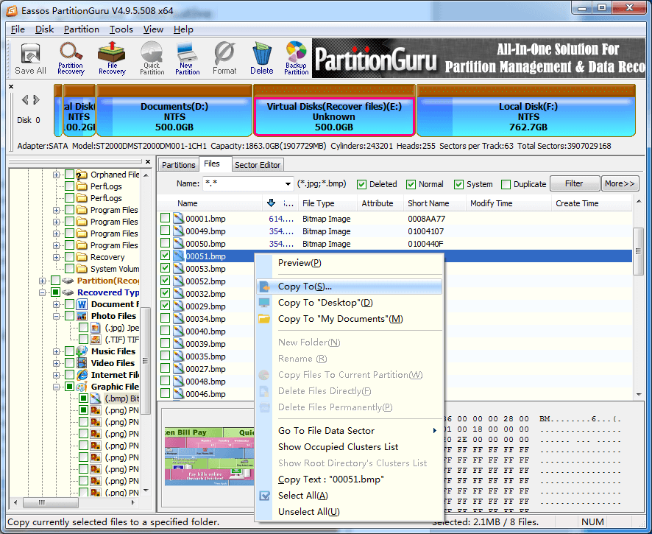Expand the Orphaned Files tree node
The image size is (652, 534).
[56, 175]
